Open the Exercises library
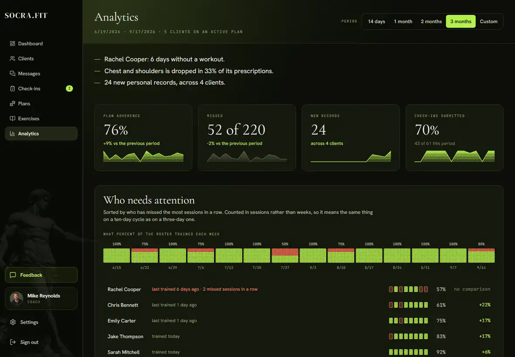Screen dimensions: 515x357 41,119
